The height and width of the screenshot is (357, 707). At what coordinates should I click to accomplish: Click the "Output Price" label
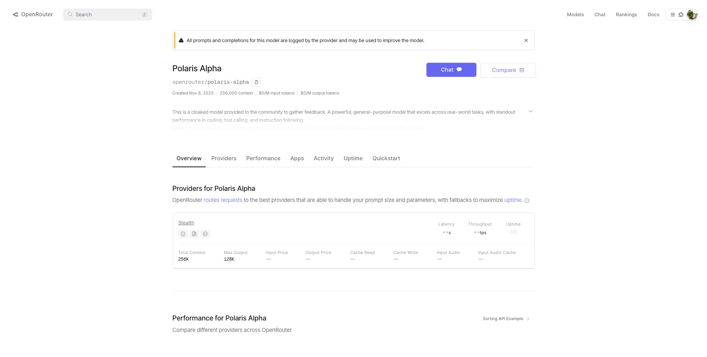click(318, 253)
